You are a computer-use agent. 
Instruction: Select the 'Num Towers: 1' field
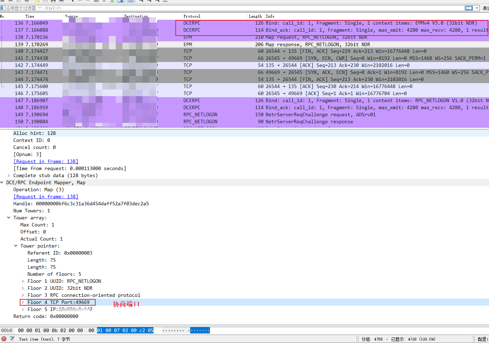32,211
